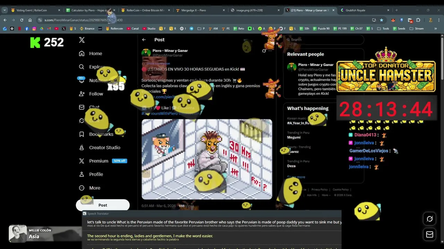Open the Tools bookmark folder

click(383, 29)
